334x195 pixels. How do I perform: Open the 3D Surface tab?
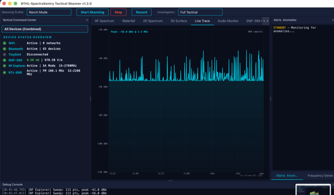click(178, 21)
